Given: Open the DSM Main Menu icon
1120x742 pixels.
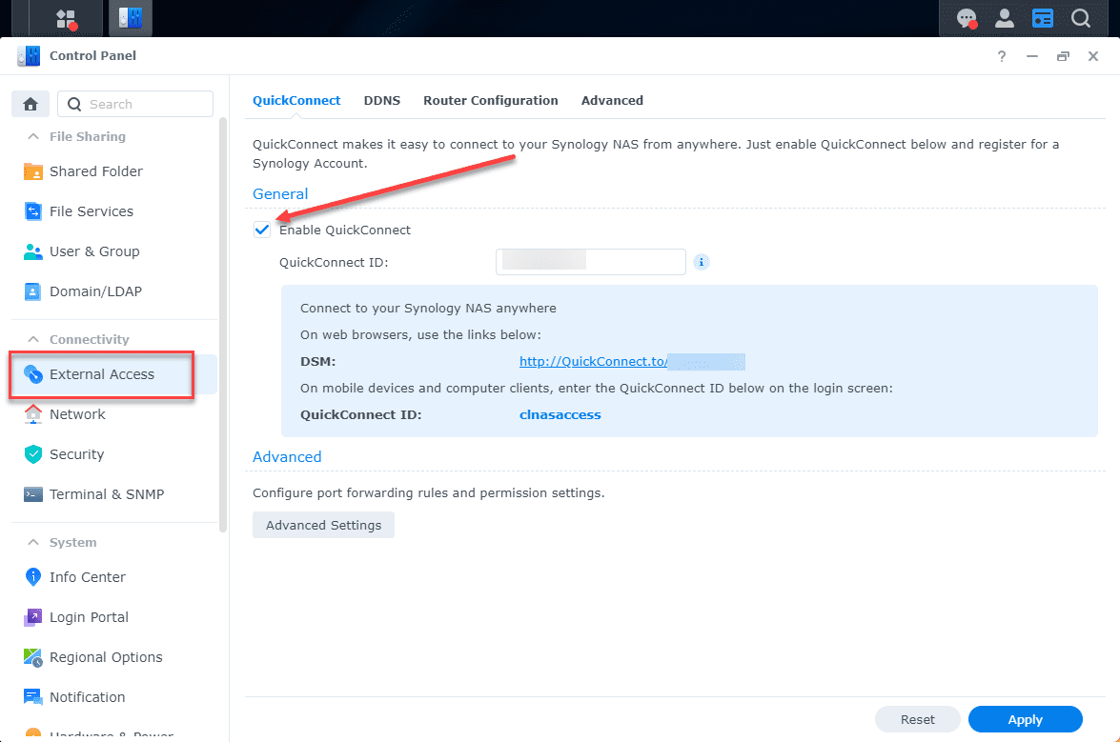Looking at the screenshot, I should (x=66, y=18).
